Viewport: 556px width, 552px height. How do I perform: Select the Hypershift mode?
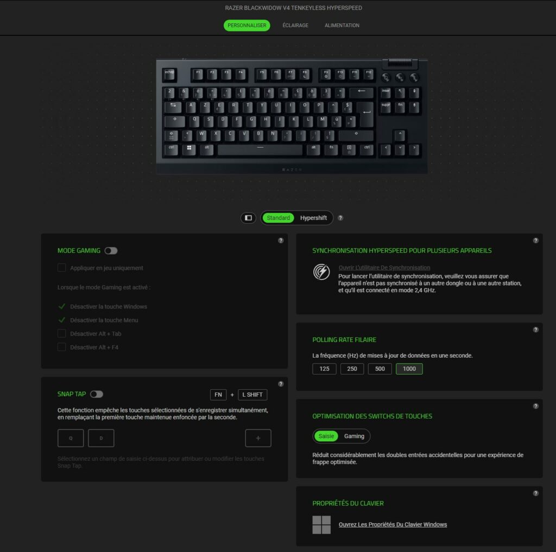313,218
